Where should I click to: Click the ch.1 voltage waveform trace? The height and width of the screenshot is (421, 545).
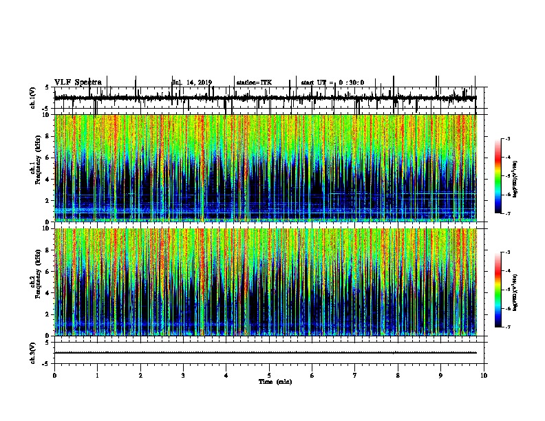(x=266, y=98)
